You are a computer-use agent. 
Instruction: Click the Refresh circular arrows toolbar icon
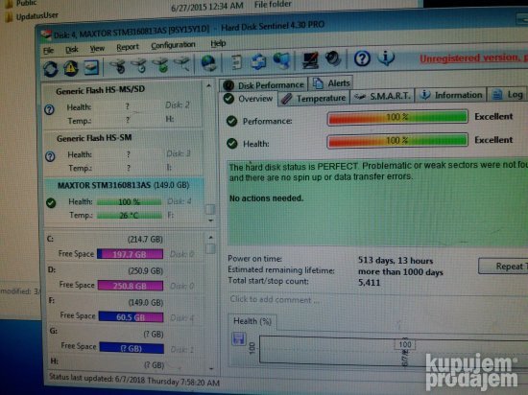(x=51, y=69)
